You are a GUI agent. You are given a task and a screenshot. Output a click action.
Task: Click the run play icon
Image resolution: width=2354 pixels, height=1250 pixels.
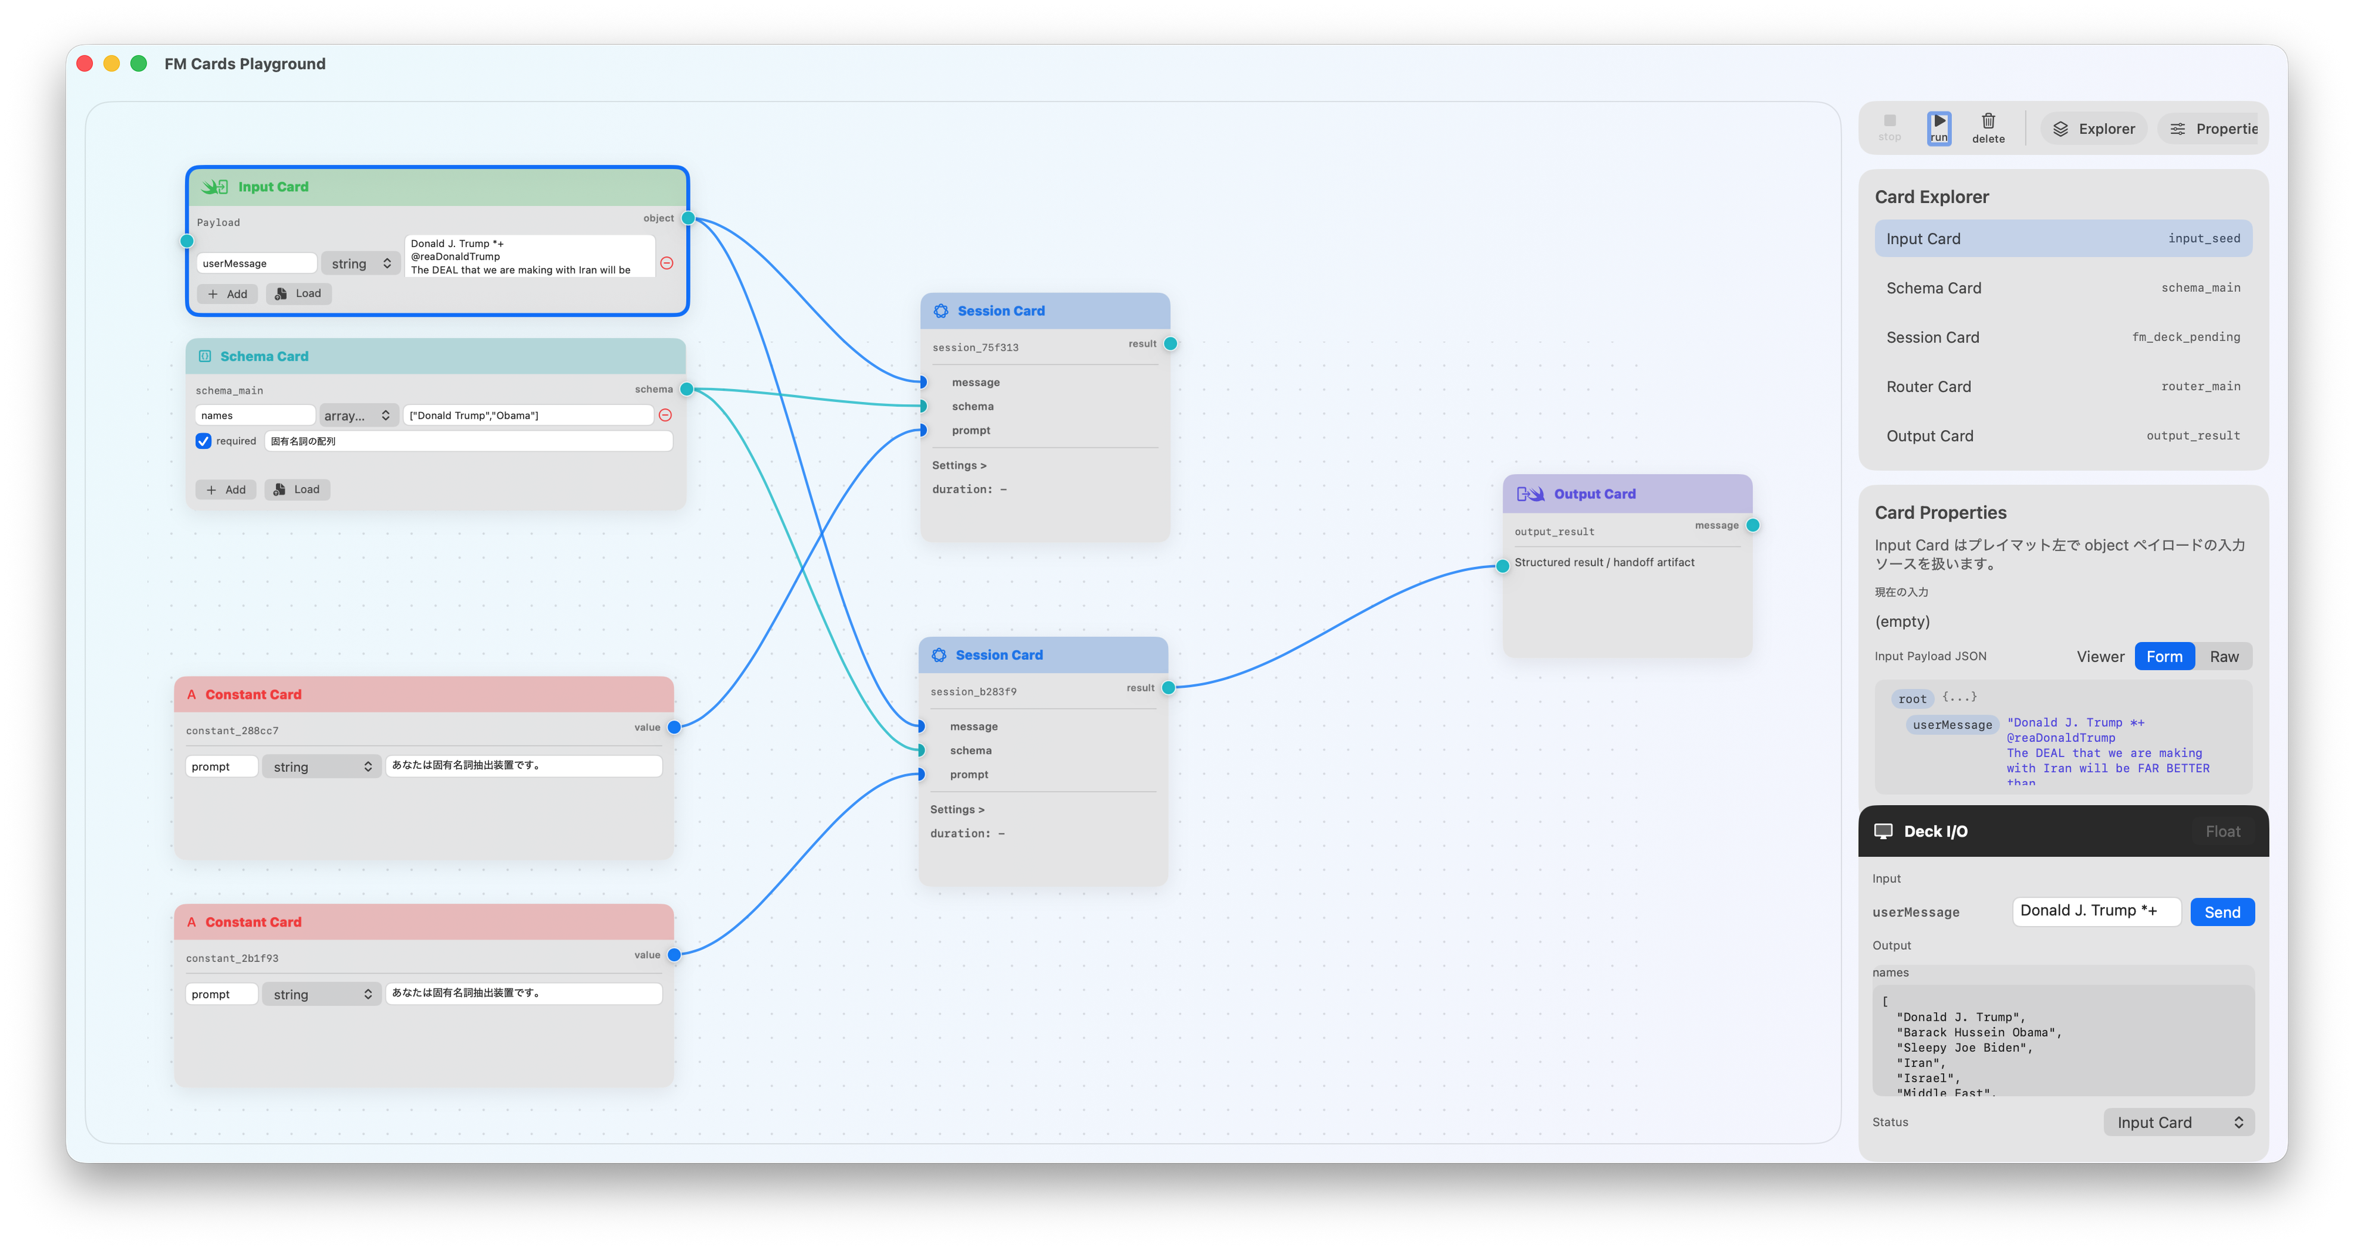1938,121
